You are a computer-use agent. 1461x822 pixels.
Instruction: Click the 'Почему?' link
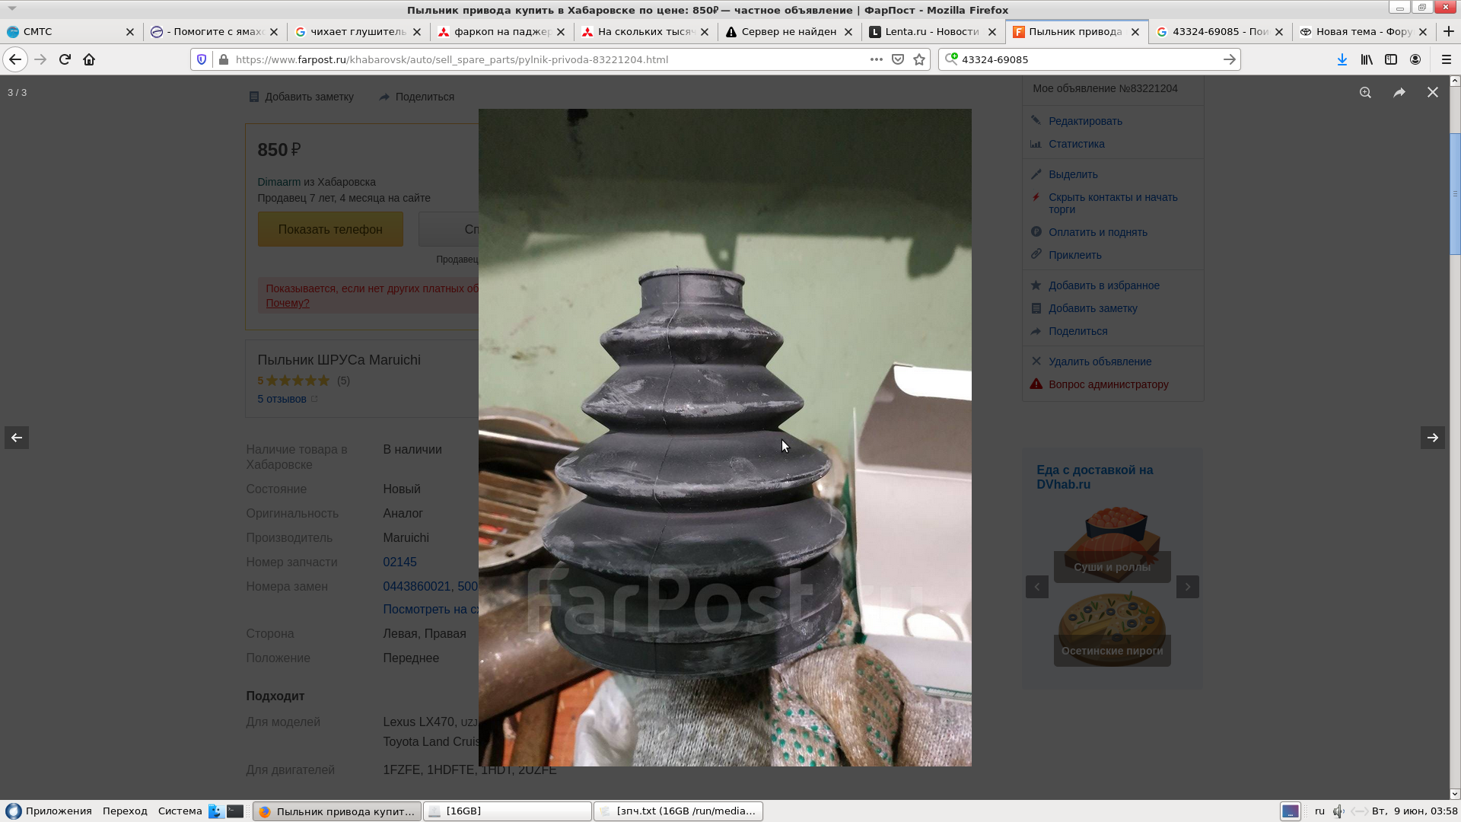287,303
